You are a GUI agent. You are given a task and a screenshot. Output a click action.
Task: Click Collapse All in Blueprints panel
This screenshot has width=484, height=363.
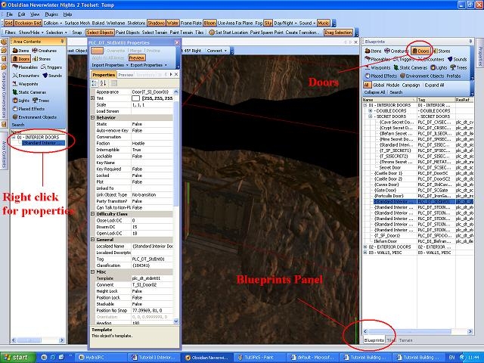pos(374,92)
